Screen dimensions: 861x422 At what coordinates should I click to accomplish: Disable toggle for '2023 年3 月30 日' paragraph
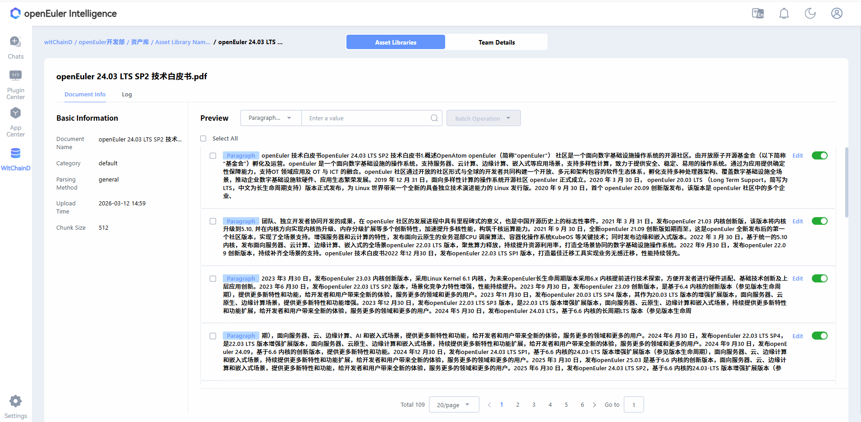pyautogui.click(x=820, y=278)
